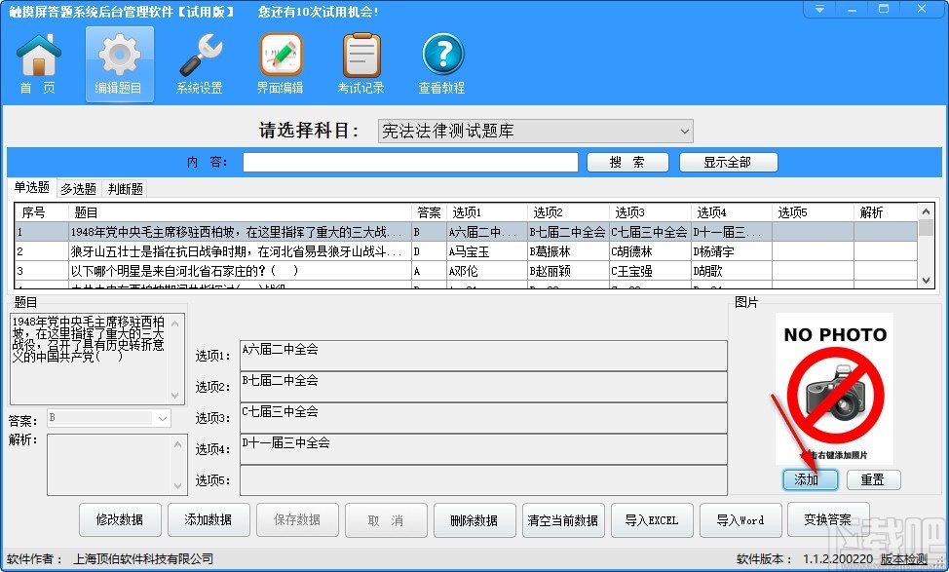949x572 pixels.
Task: Click the 搜索 search button
Action: 627,162
